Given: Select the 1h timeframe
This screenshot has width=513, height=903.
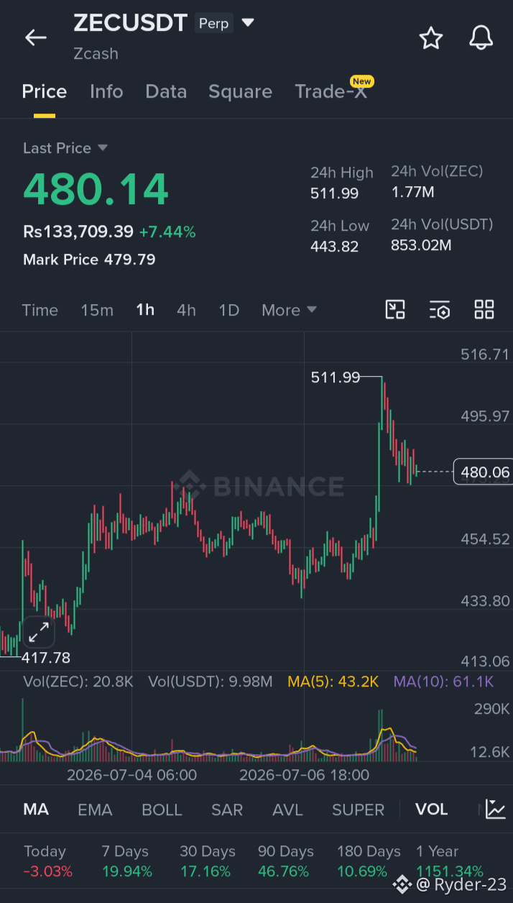Looking at the screenshot, I should click(x=145, y=310).
